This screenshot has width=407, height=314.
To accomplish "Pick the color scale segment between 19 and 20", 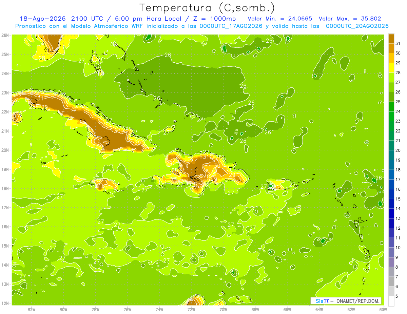I will 391,155.
